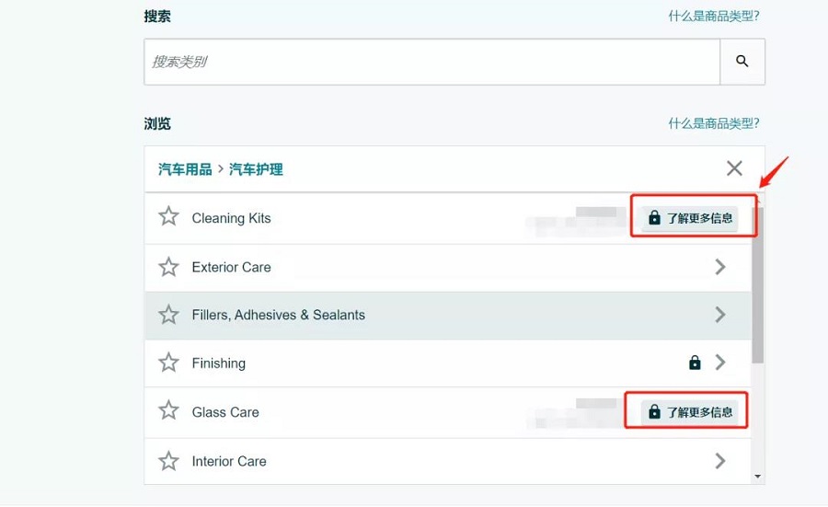This screenshot has height=507, width=828.
Task: Favorite the Cleaning Kits category star
Action: pos(168,217)
